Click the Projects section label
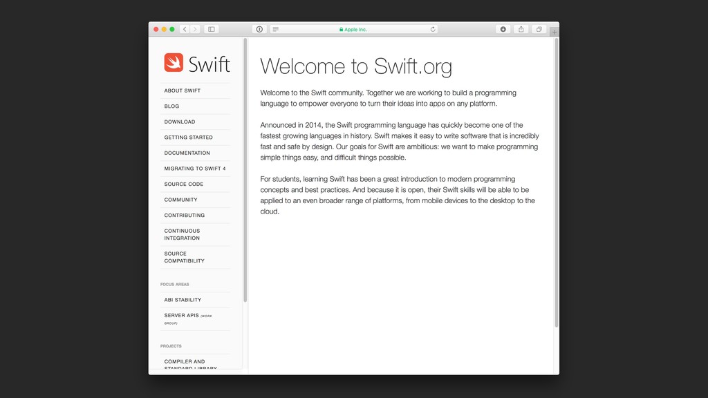The height and width of the screenshot is (398, 708). pyautogui.click(x=171, y=346)
